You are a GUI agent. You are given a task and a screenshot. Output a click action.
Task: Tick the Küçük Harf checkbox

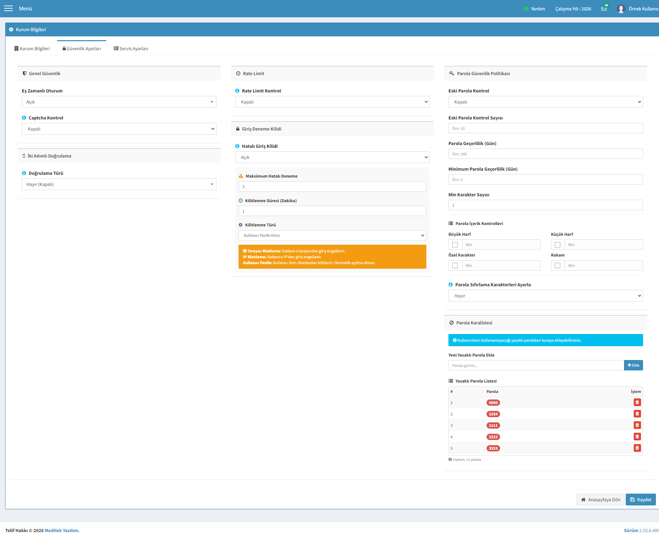click(x=558, y=245)
